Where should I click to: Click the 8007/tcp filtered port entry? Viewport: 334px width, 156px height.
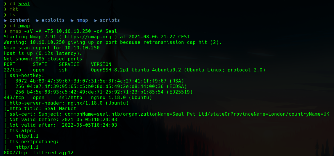click(x=15, y=152)
